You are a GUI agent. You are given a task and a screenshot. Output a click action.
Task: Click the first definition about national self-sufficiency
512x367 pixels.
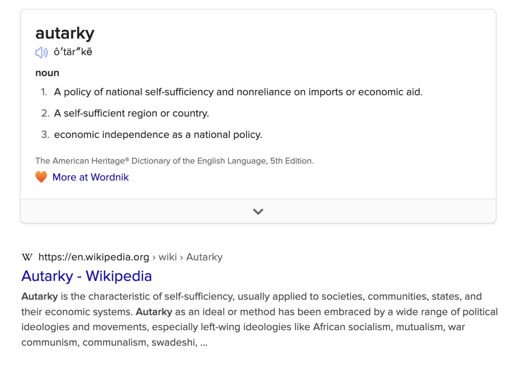[238, 92]
